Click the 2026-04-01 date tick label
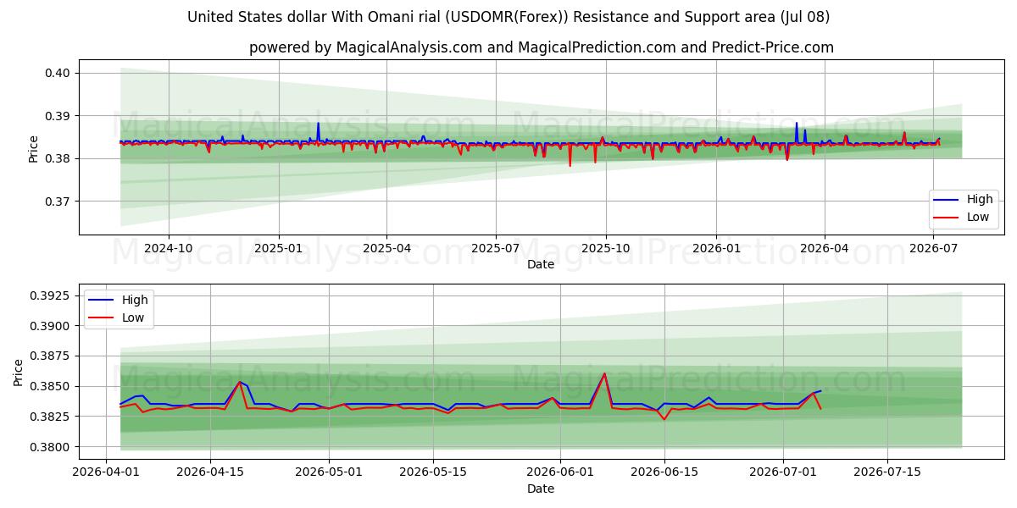This screenshot has height=508, width=1017. click(105, 473)
